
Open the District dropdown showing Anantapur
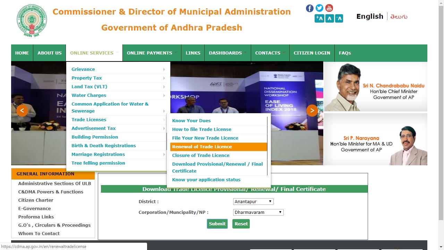coord(253,201)
